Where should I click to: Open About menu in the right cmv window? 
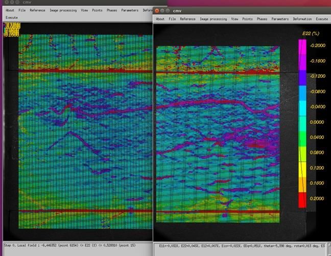[160, 19]
